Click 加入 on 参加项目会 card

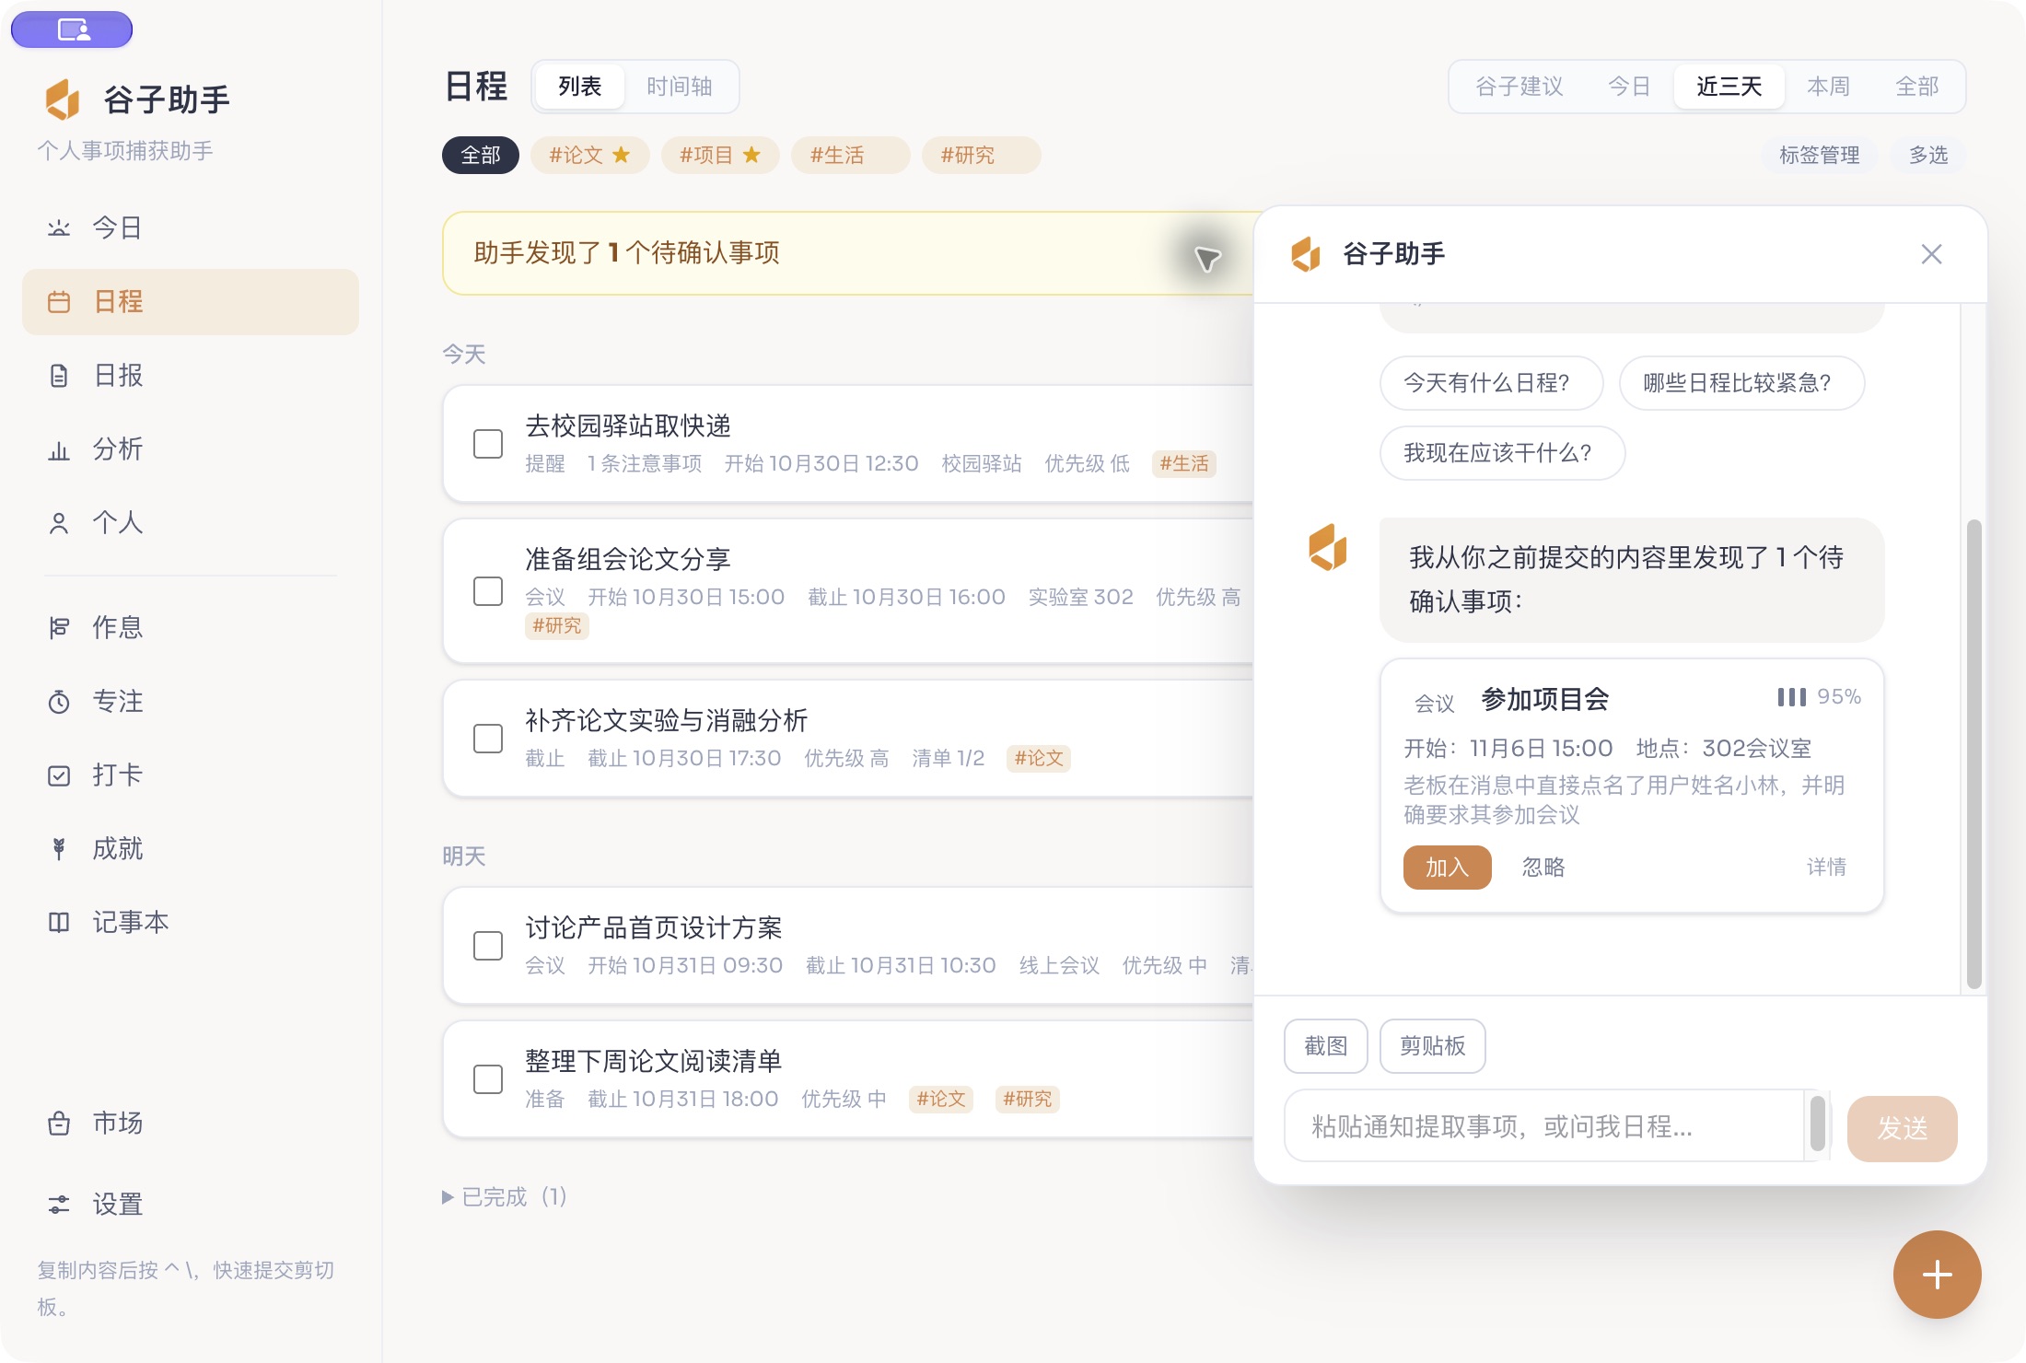(1447, 867)
